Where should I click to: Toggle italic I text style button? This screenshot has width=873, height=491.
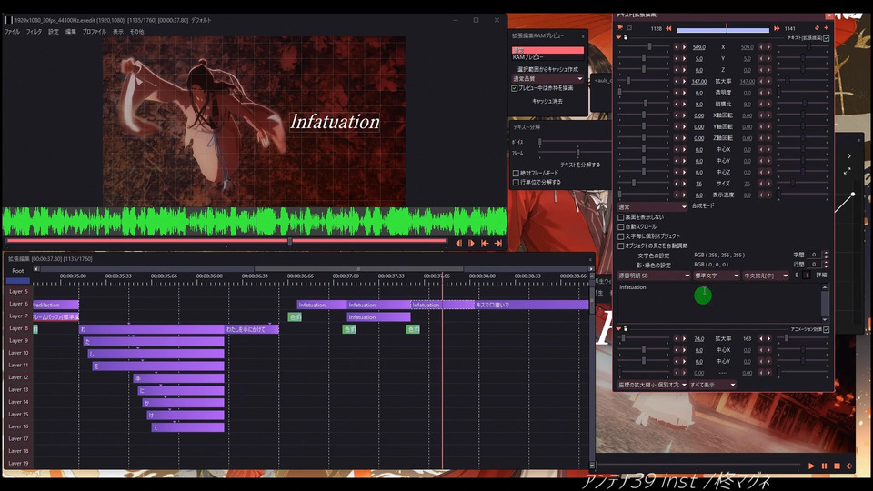click(807, 276)
